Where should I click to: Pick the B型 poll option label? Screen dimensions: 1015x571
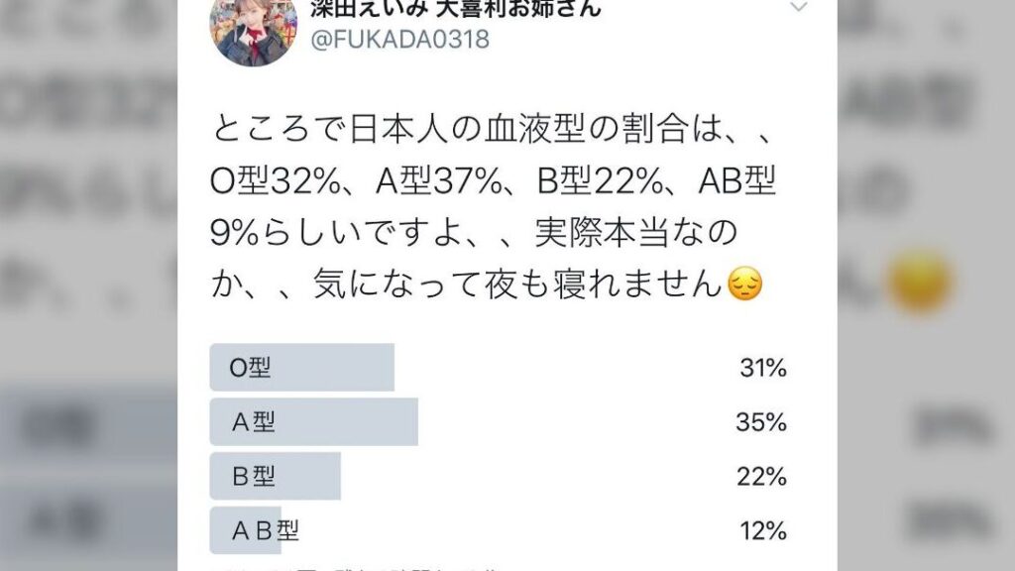tap(254, 477)
